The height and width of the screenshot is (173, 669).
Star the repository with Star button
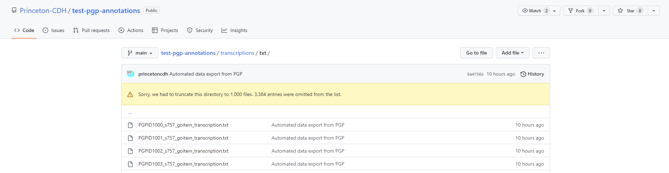(631, 11)
